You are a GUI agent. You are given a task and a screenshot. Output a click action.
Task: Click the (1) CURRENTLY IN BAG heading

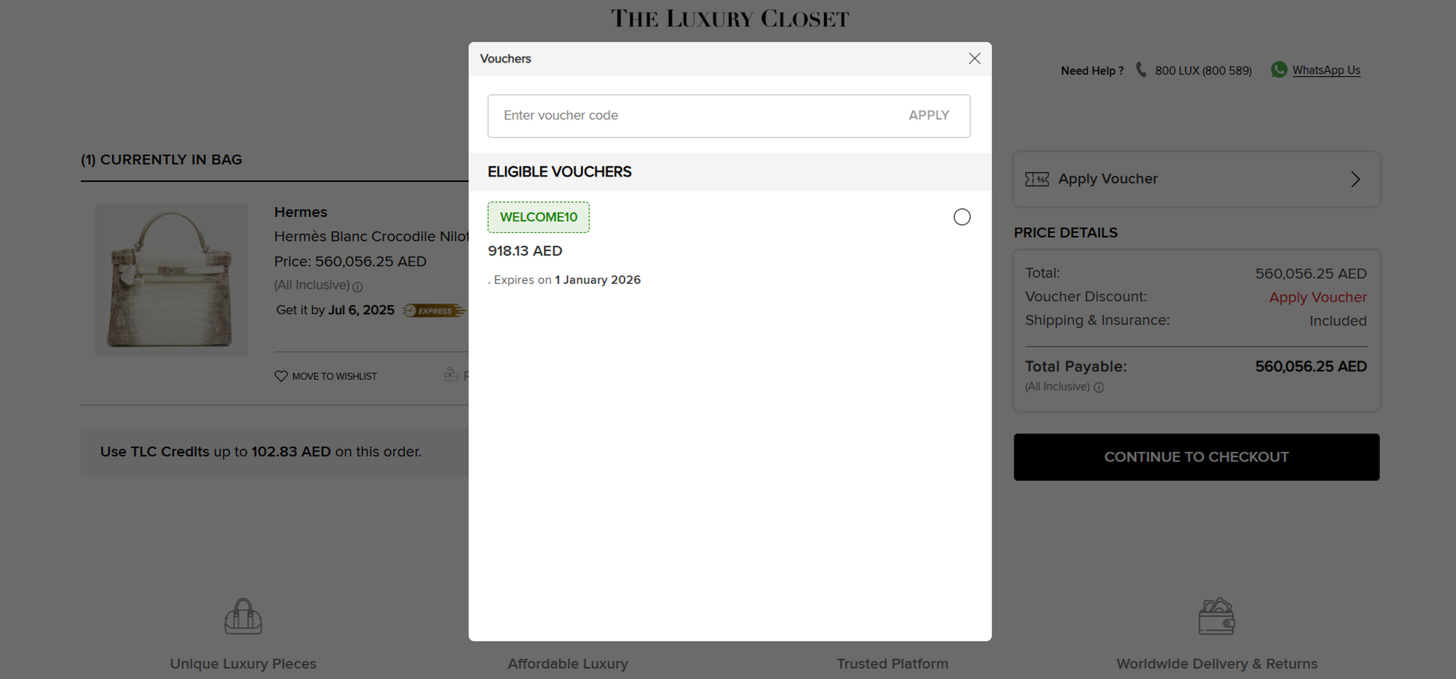click(x=161, y=160)
